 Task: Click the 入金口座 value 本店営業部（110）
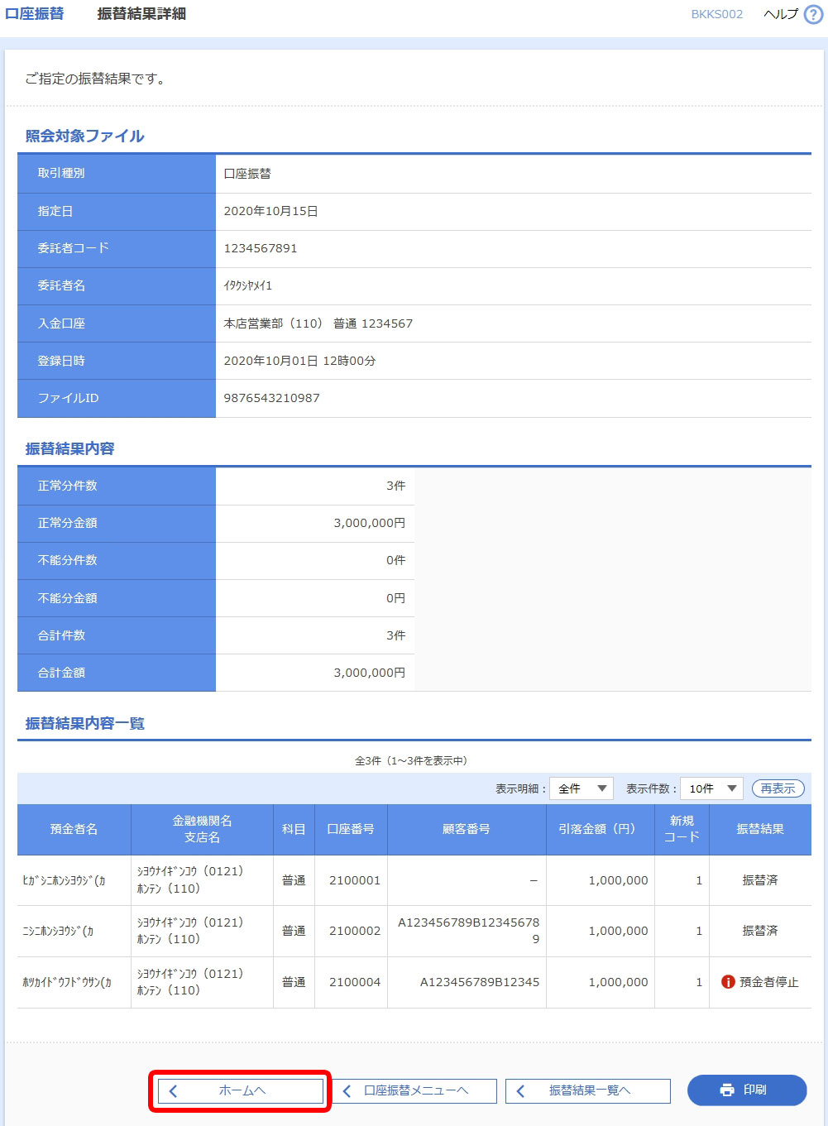click(318, 323)
